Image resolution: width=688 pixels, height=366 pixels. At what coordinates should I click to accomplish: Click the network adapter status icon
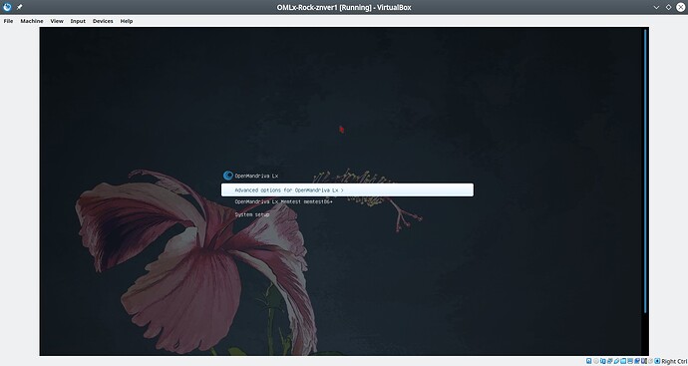pyautogui.click(x=610, y=361)
